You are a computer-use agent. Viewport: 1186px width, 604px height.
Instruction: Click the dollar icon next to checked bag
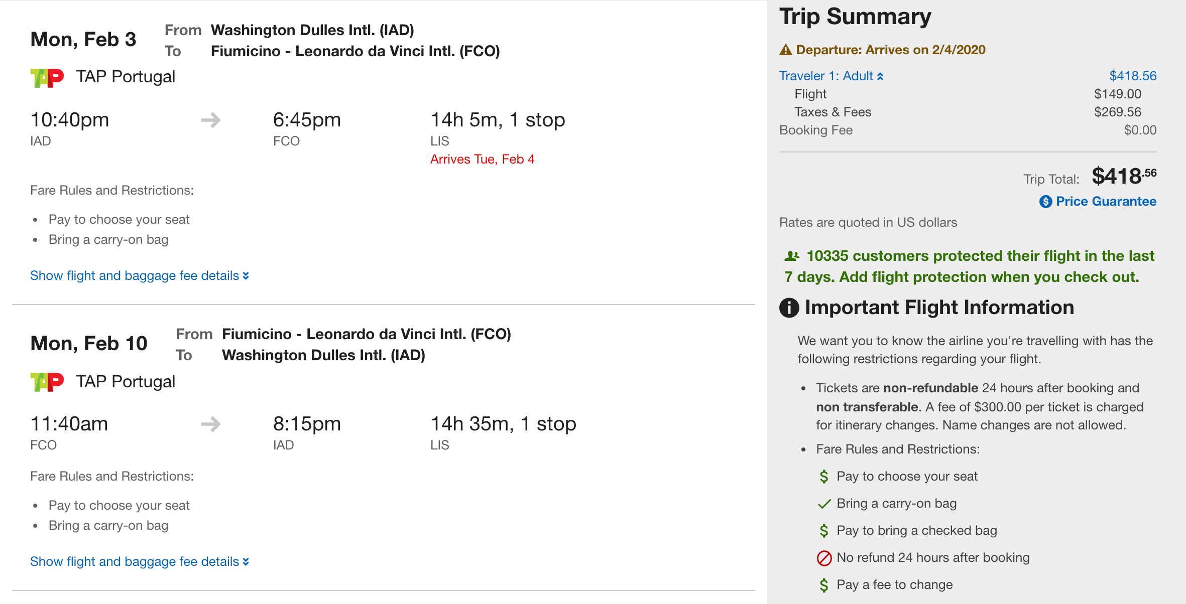(x=824, y=531)
